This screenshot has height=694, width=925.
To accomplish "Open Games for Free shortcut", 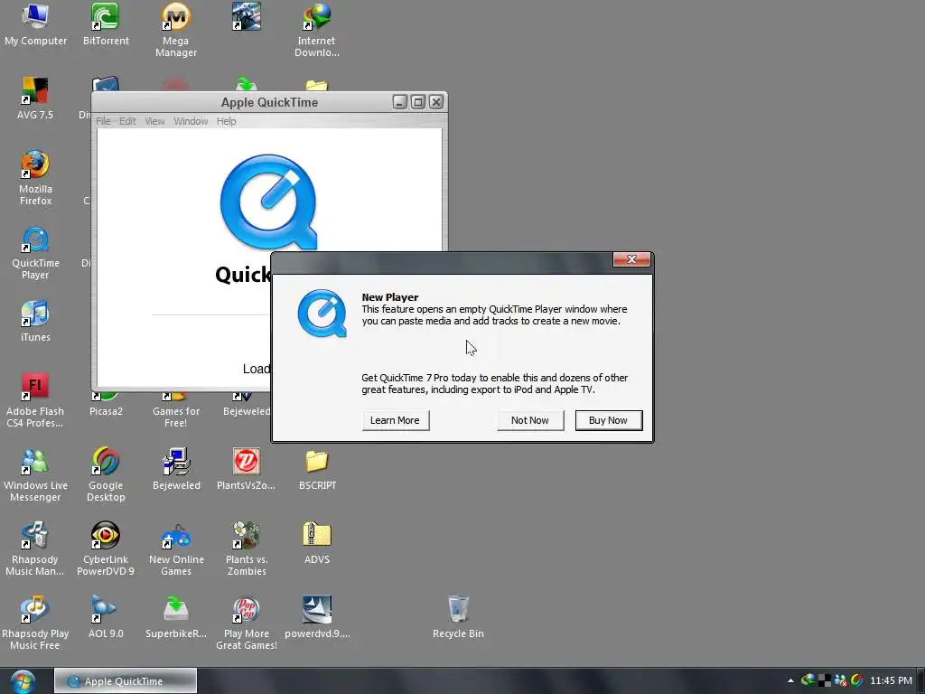I will tap(176, 410).
